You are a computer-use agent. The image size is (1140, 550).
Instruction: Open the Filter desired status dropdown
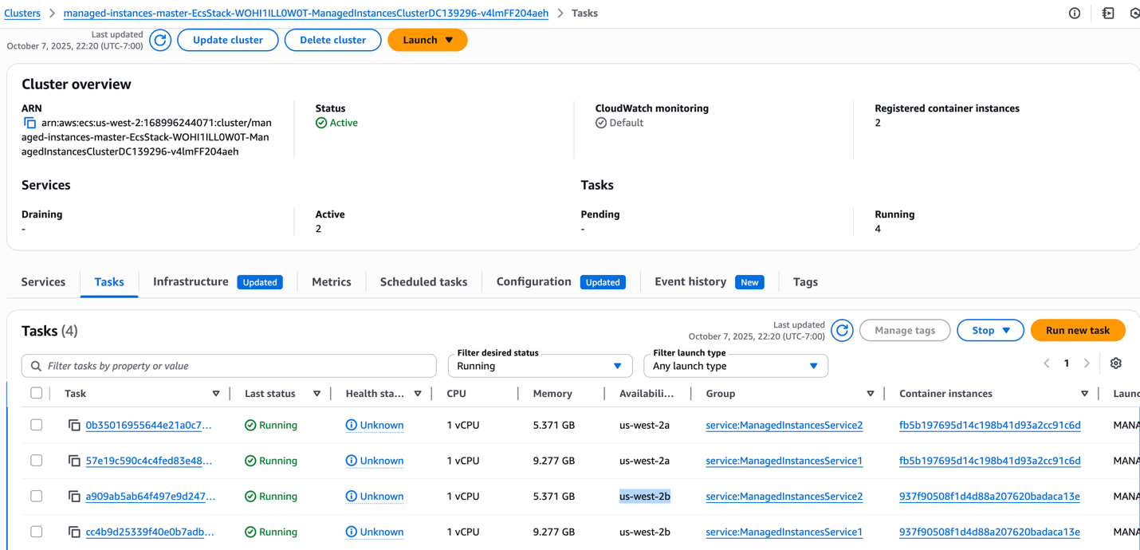[x=540, y=366]
